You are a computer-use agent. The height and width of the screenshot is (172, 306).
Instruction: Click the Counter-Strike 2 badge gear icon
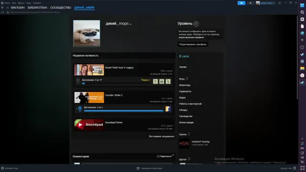pyautogui.click(x=80, y=109)
